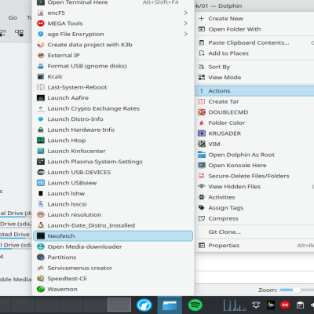The height and width of the screenshot is (314, 314).
Task: Select Launch Plasma-System-Settings
Action: 113,162
